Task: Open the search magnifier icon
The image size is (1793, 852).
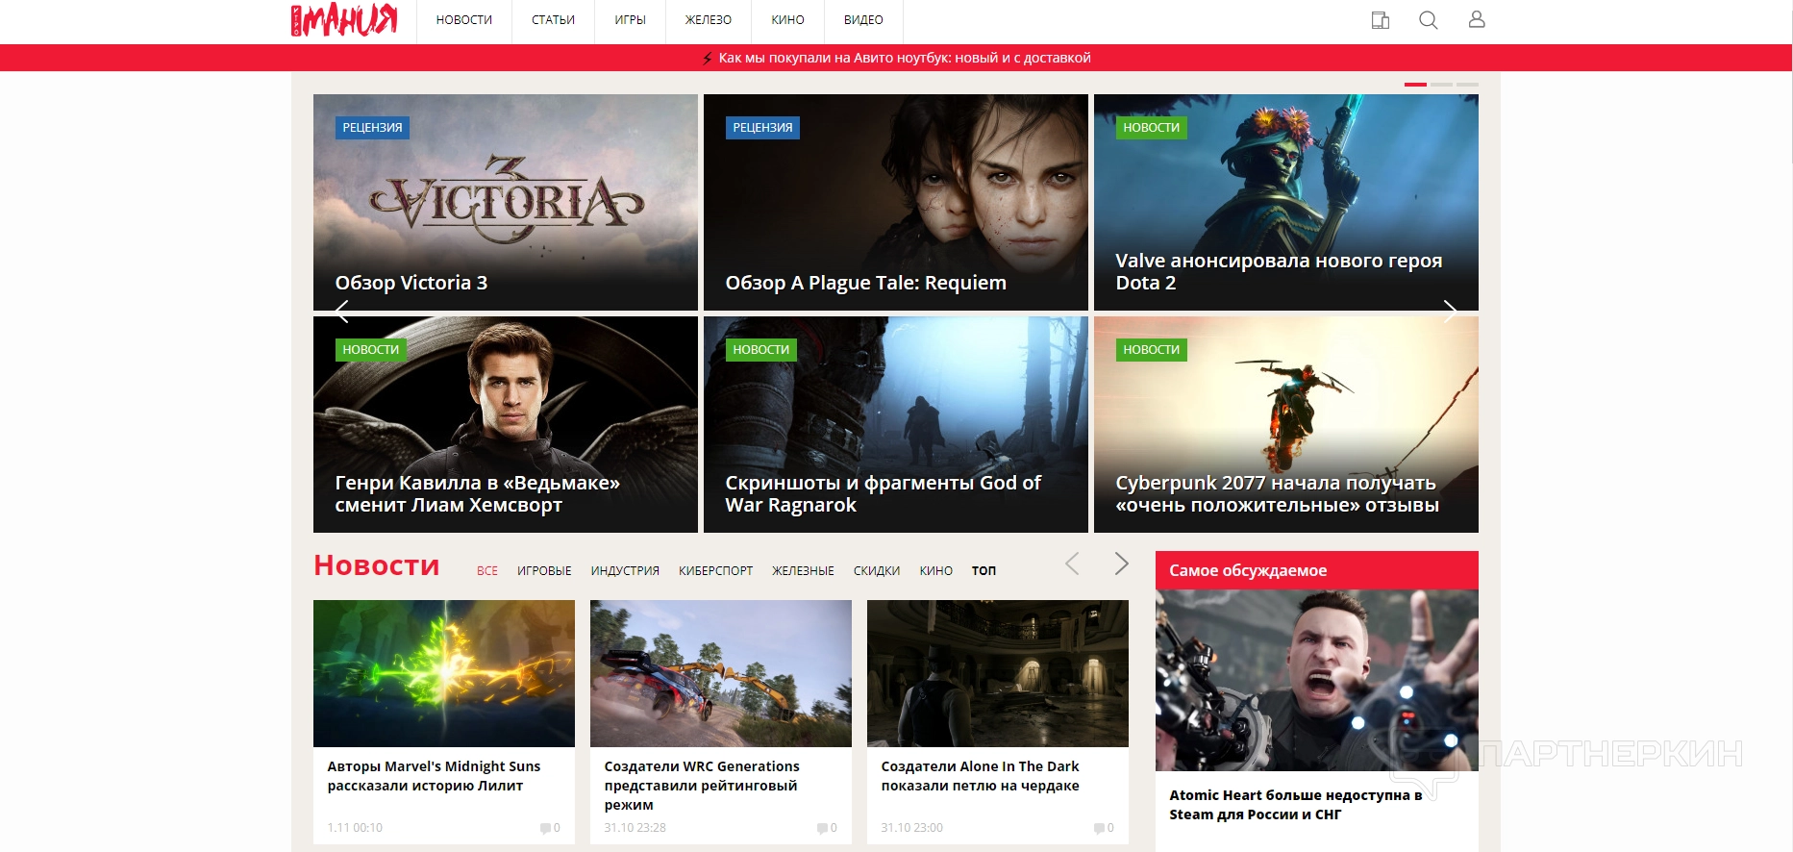Action: [x=1428, y=20]
